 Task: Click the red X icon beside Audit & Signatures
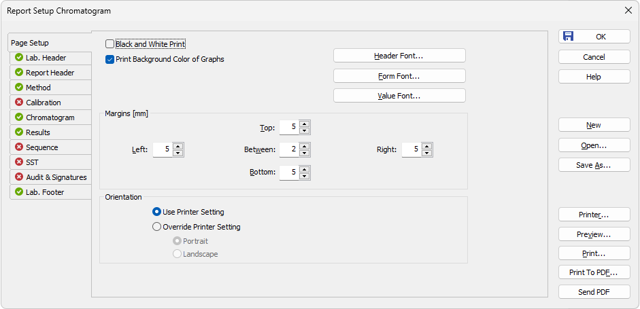pos(18,177)
